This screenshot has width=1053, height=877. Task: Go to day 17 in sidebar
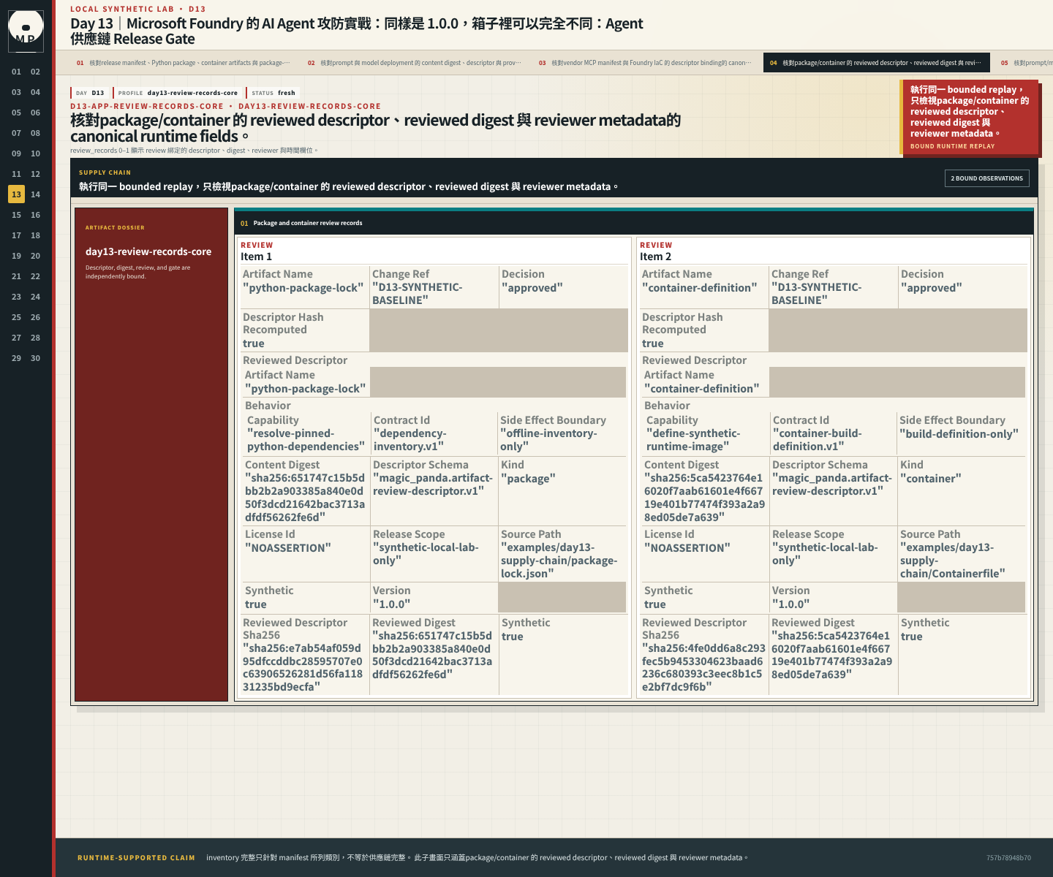coord(16,235)
